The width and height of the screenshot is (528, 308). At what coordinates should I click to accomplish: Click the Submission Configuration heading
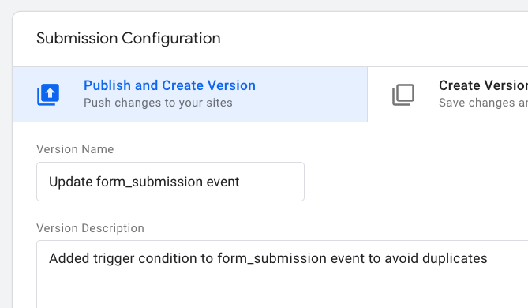pos(129,39)
